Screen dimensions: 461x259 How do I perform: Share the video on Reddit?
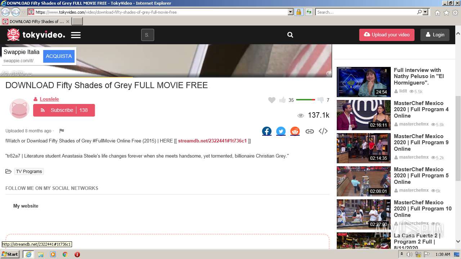pos(295,131)
